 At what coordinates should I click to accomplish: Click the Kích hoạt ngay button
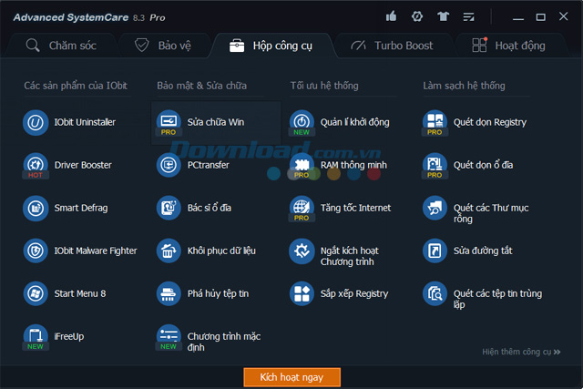pyautogui.click(x=291, y=376)
